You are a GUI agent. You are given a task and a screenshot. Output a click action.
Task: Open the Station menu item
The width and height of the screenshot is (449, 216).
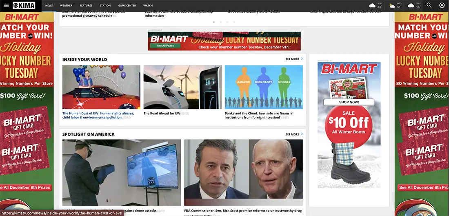(105, 5)
